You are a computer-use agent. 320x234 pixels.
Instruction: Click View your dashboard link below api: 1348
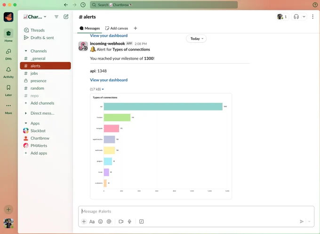click(109, 80)
